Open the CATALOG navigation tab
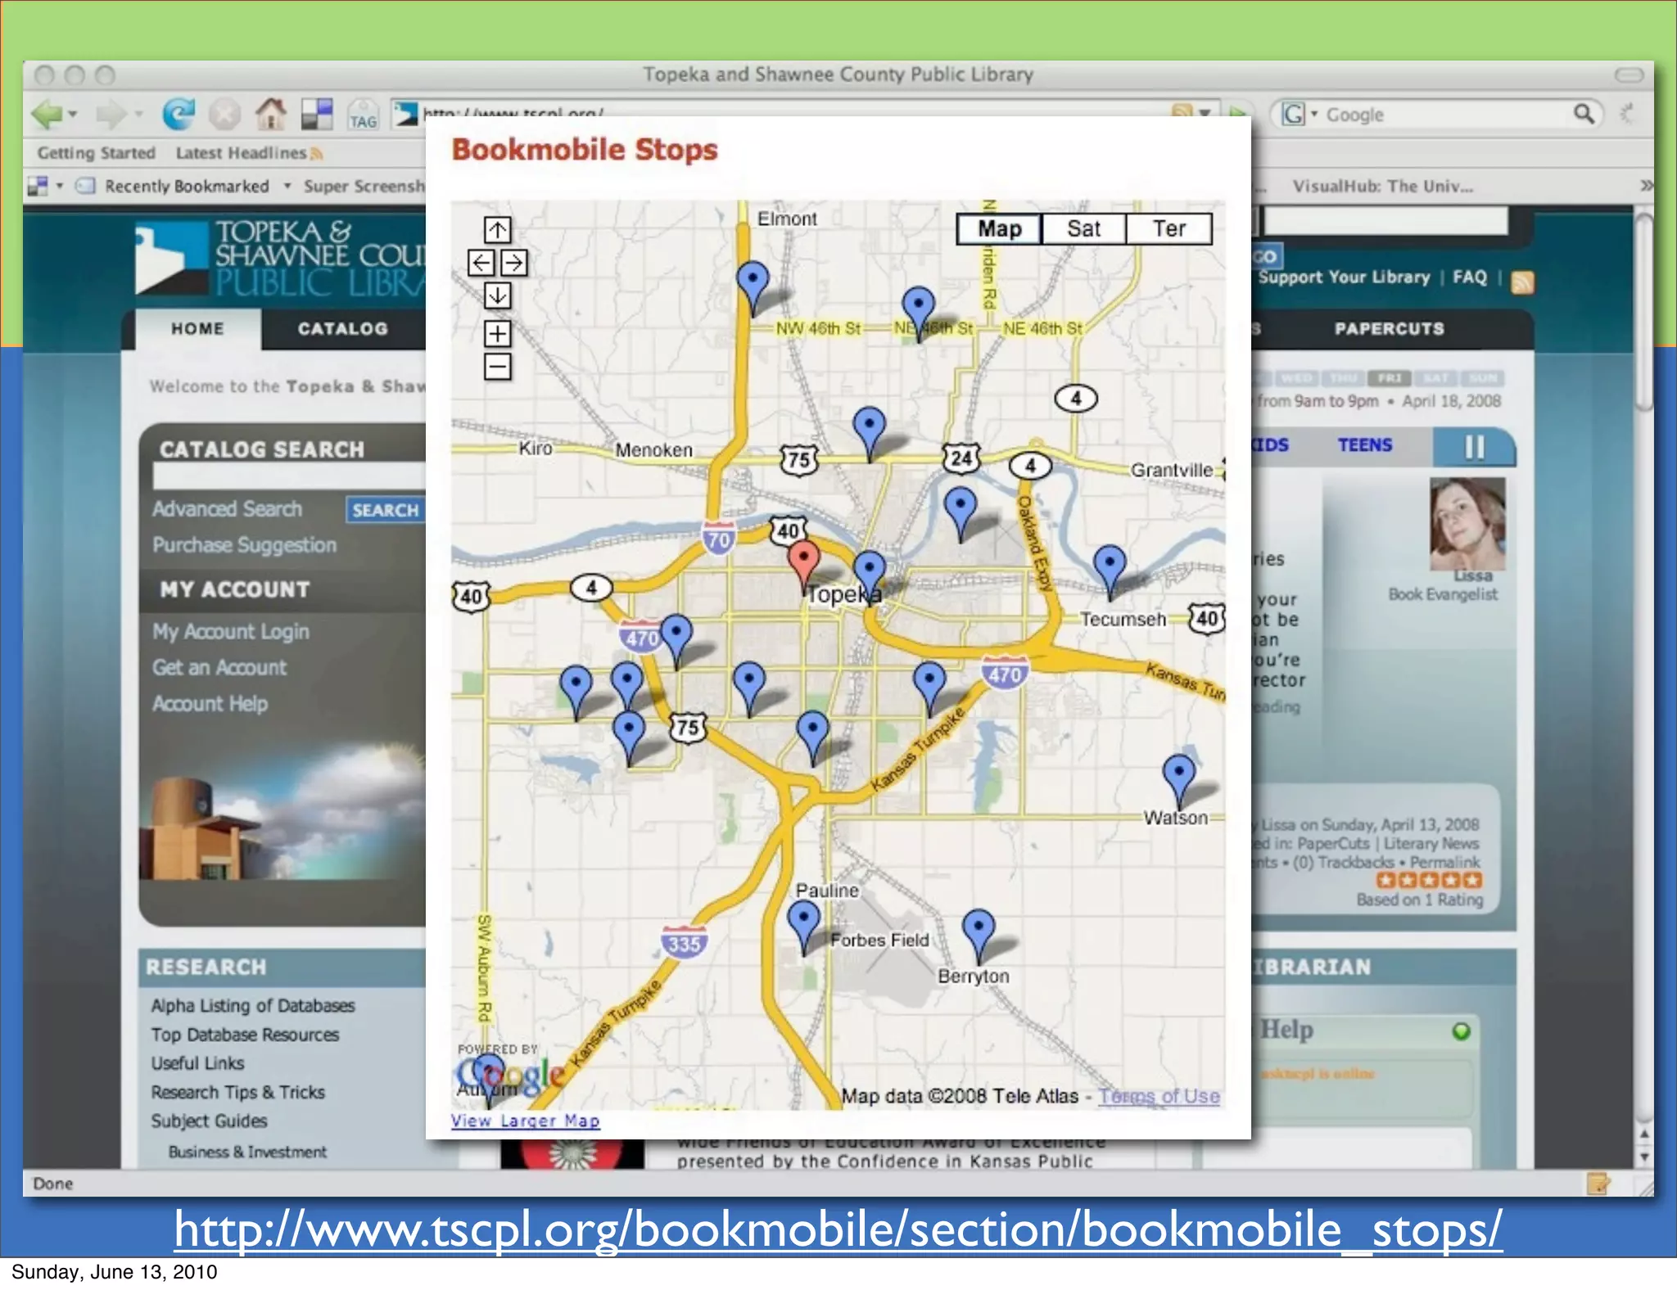This screenshot has width=1677, height=1290. click(x=342, y=329)
